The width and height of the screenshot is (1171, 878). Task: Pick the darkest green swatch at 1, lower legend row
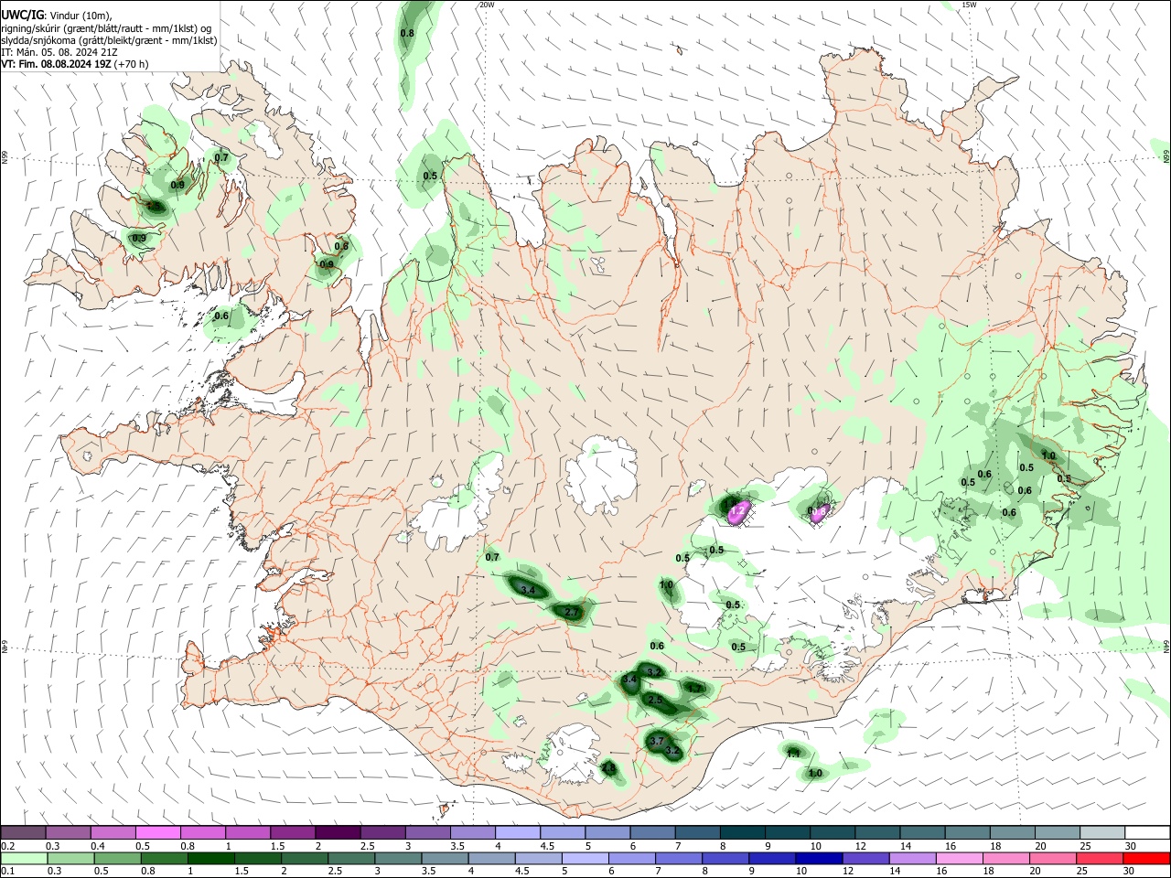[x=210, y=858]
